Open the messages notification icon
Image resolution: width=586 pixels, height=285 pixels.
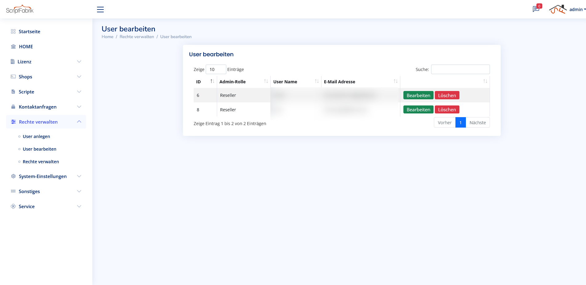tap(536, 9)
